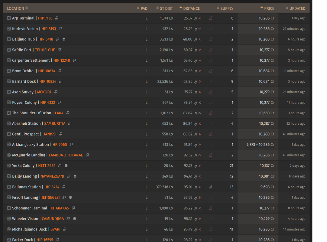Copy KHARAKAS system name icon
327x242 pixels.
[73, 208]
